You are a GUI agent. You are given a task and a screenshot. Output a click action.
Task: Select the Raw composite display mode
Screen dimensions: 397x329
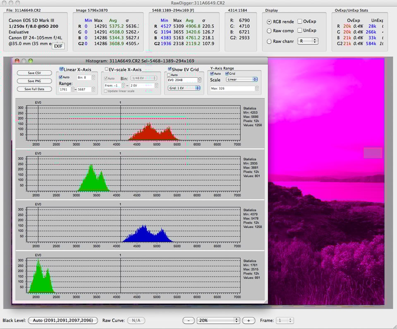[269, 31]
